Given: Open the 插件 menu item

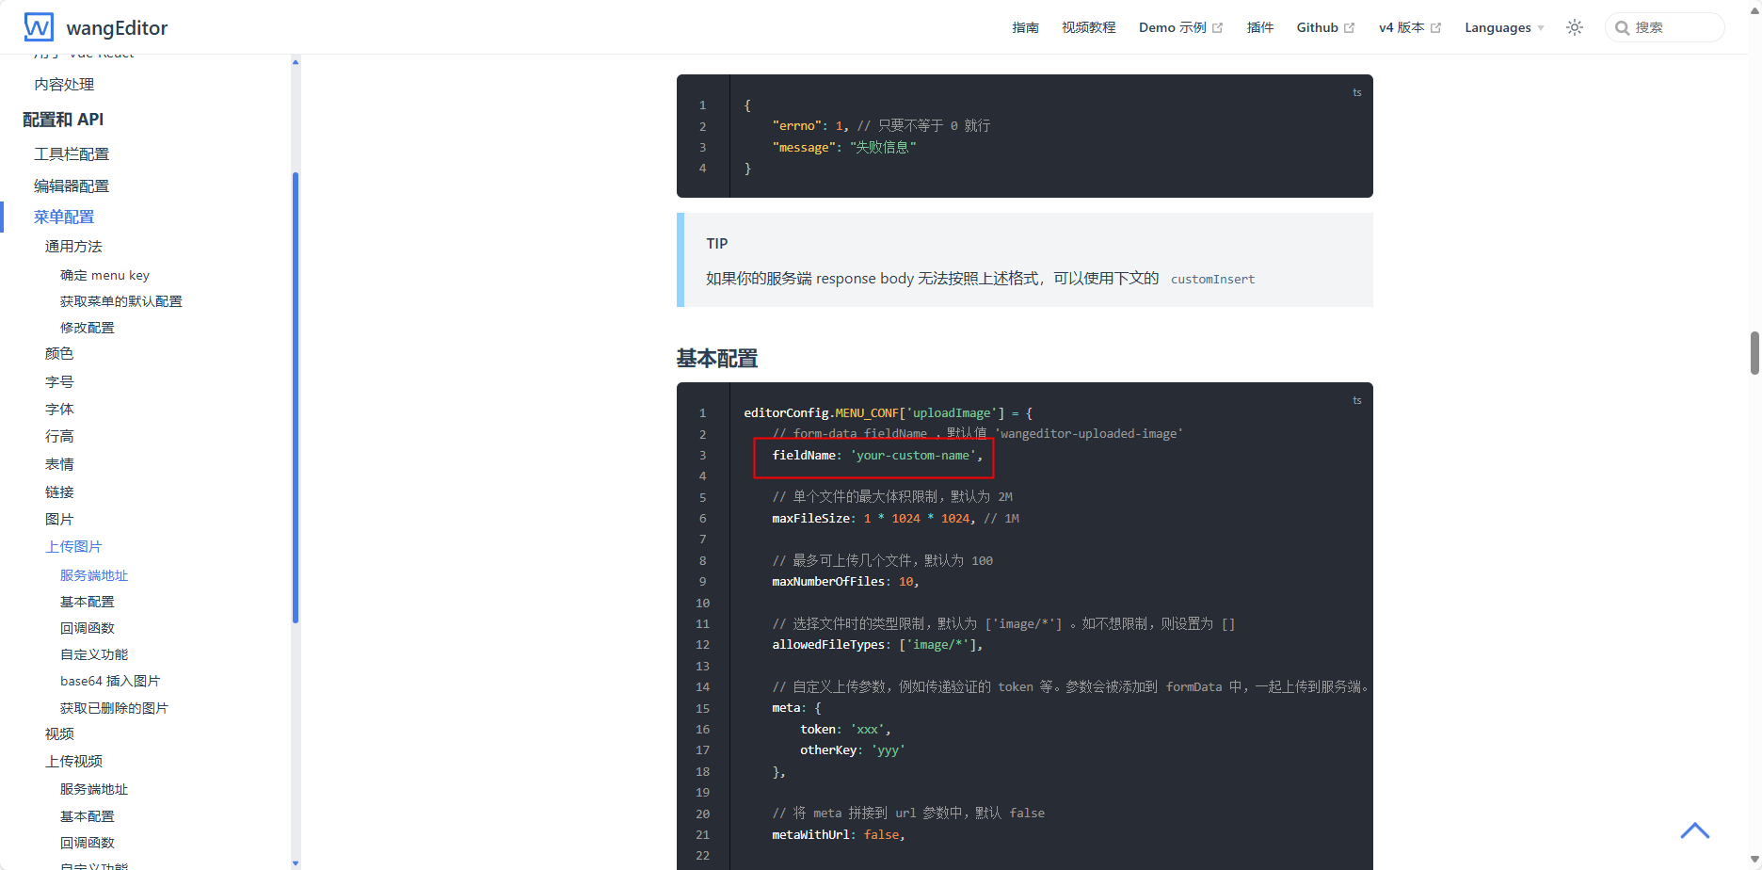Looking at the screenshot, I should tap(1260, 27).
